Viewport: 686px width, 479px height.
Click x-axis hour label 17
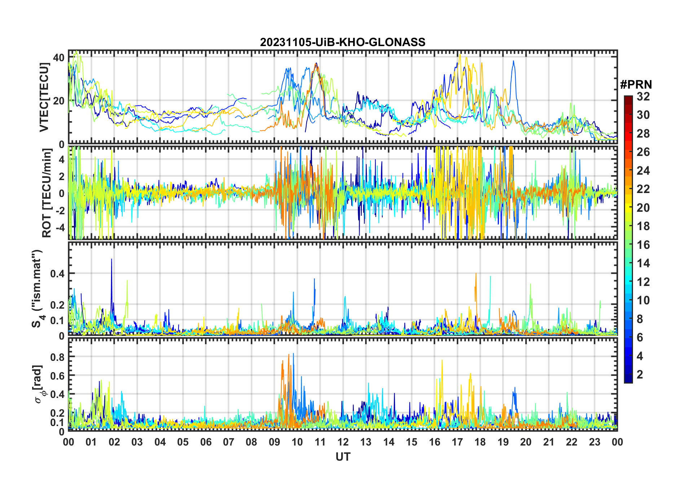pos(457,442)
